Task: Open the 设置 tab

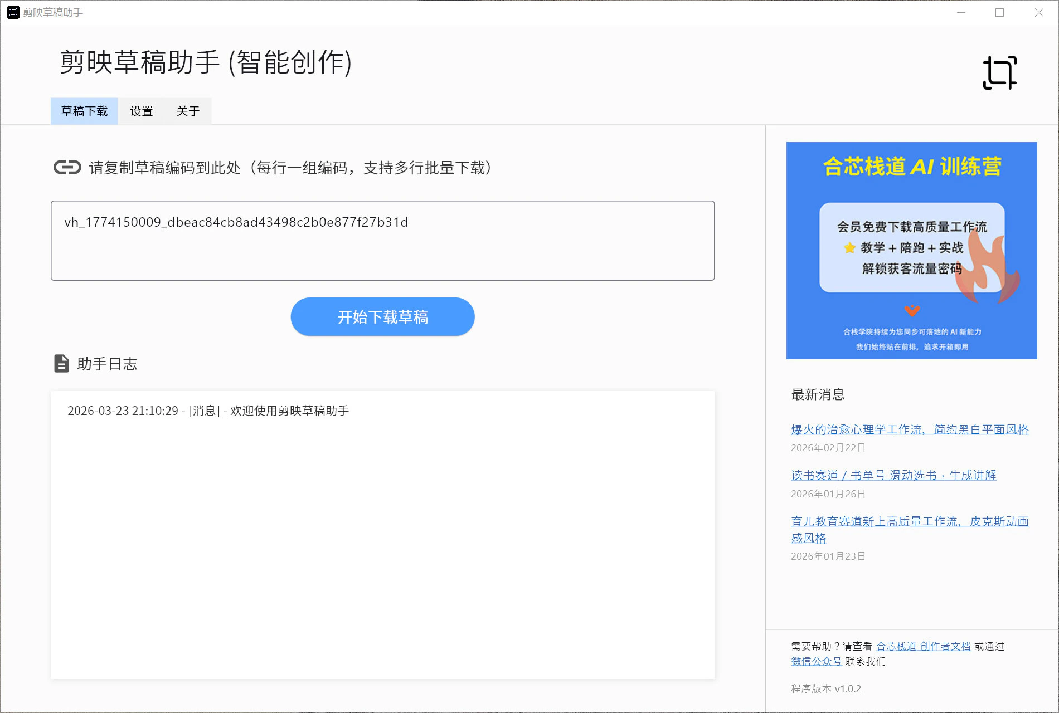Action: [142, 111]
